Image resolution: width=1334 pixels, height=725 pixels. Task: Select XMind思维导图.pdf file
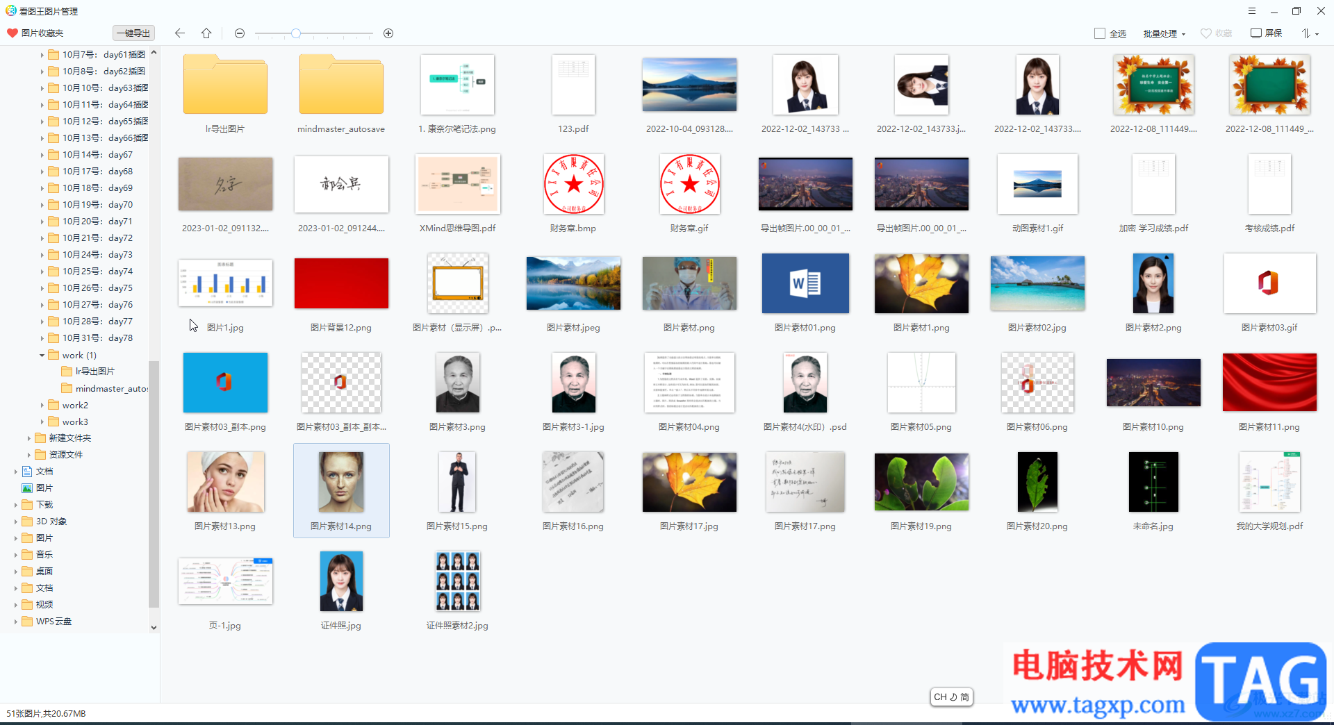[x=457, y=184]
